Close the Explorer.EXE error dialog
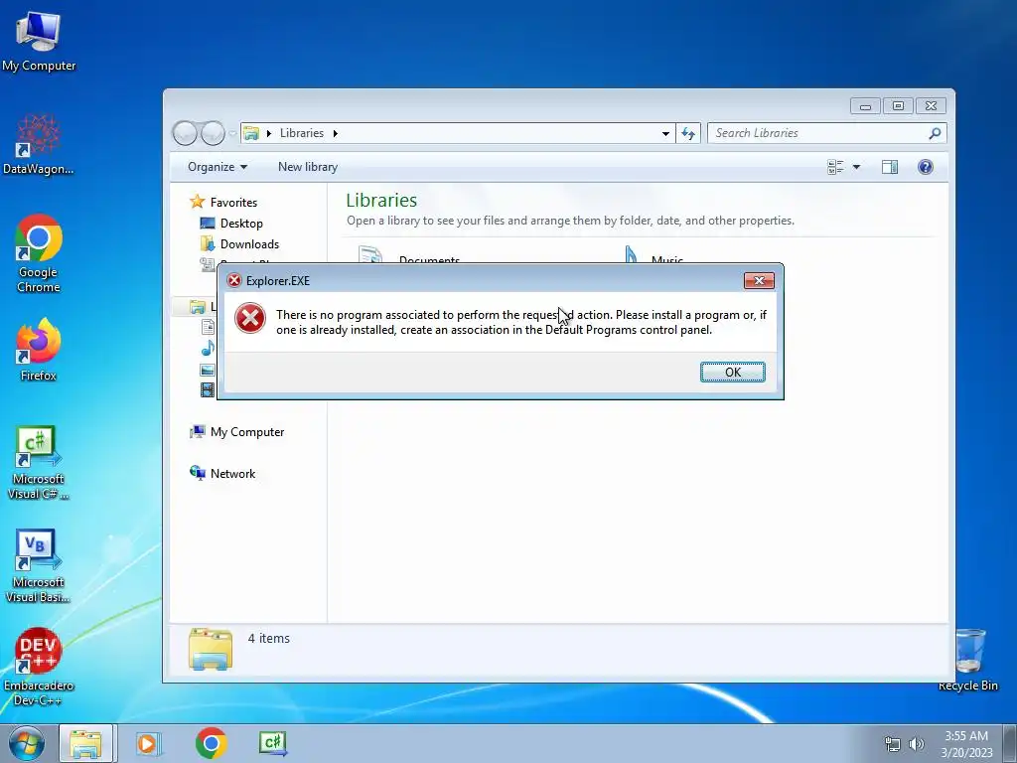1017x763 pixels. coord(759,280)
